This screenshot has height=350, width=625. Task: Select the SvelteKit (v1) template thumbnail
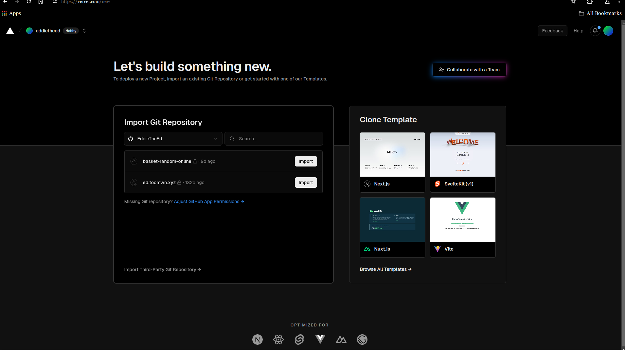click(x=463, y=155)
